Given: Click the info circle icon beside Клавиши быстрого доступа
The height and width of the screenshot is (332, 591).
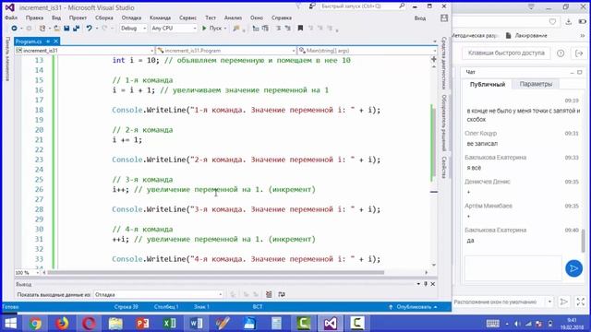Looking at the screenshot, I should pos(561,53).
